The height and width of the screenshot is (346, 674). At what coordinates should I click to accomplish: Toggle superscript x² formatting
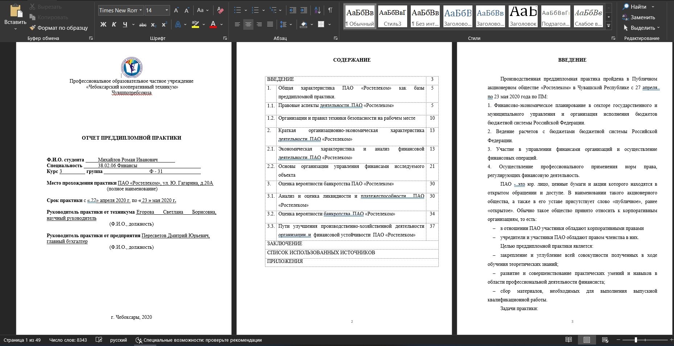(x=164, y=24)
